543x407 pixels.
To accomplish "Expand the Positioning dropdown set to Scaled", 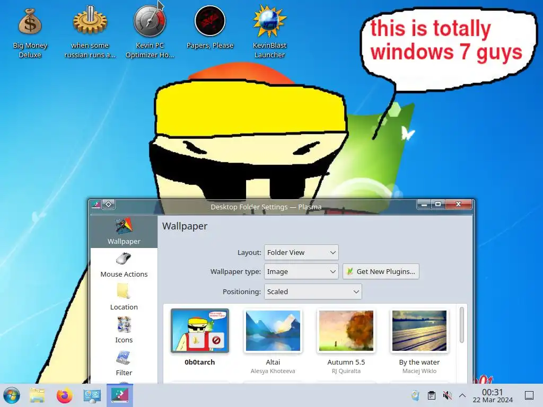I will [x=313, y=291].
